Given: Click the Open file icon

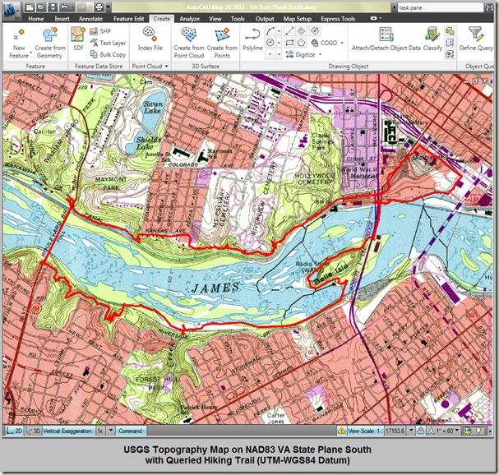Looking at the screenshot, I should tap(41, 7).
